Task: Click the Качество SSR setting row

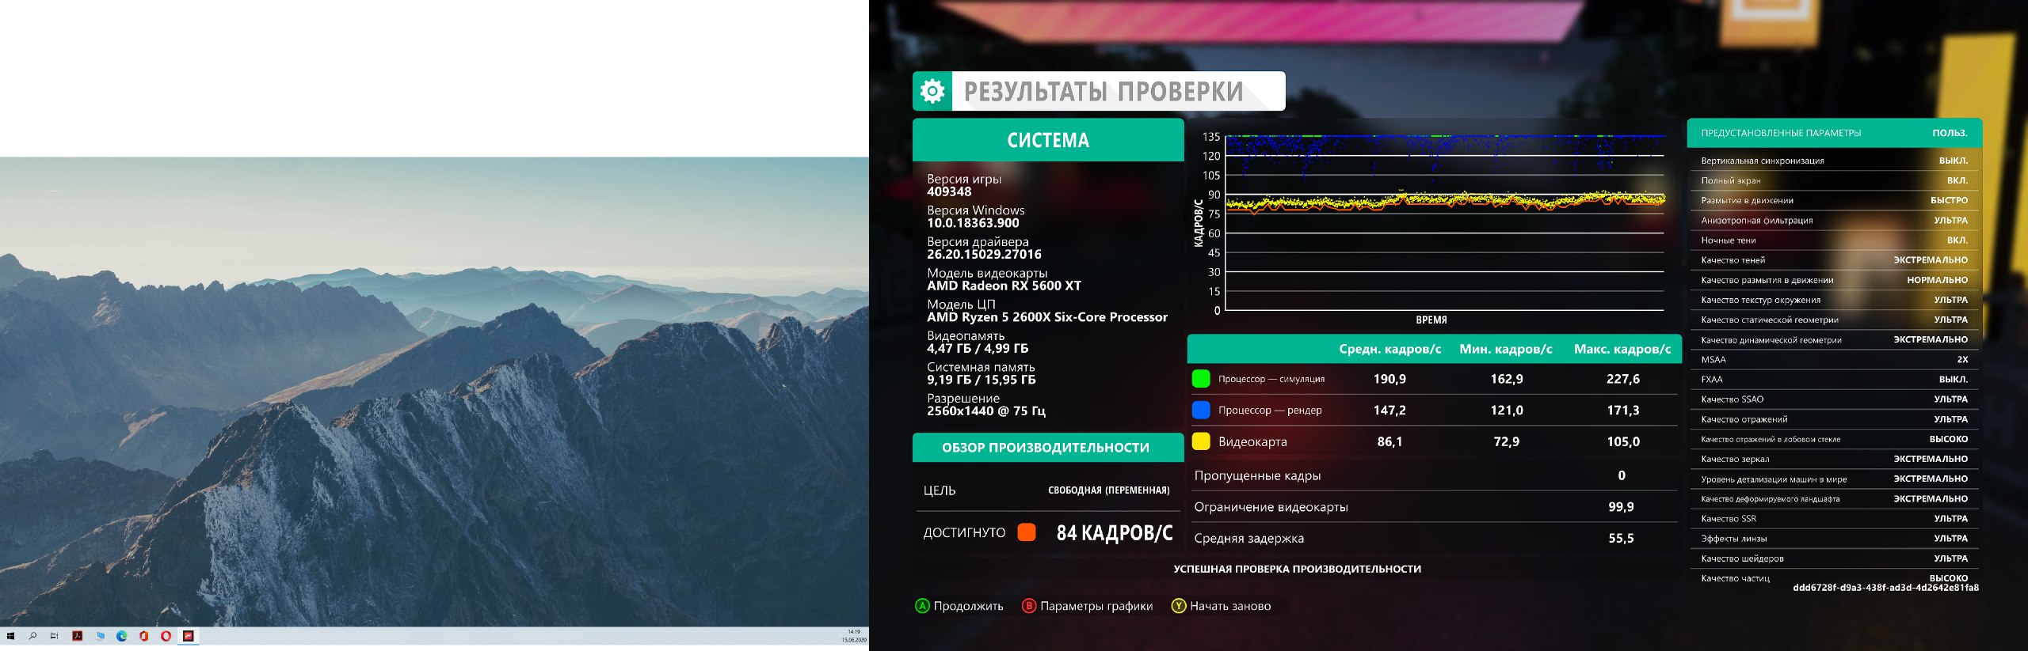Action: tap(1835, 519)
